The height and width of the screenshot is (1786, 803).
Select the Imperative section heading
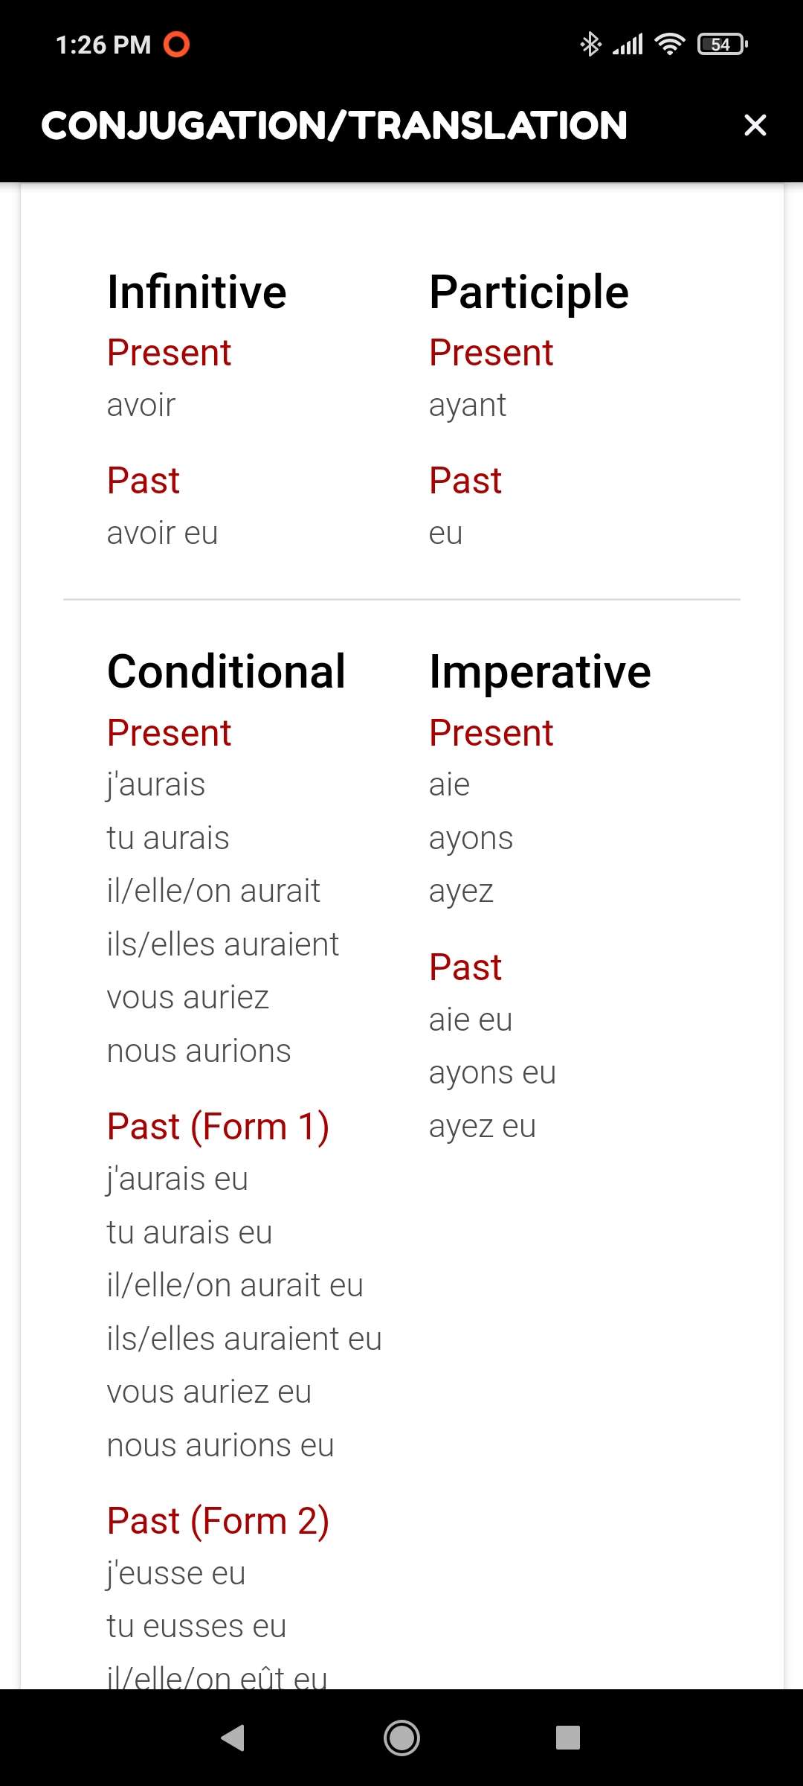tap(540, 670)
